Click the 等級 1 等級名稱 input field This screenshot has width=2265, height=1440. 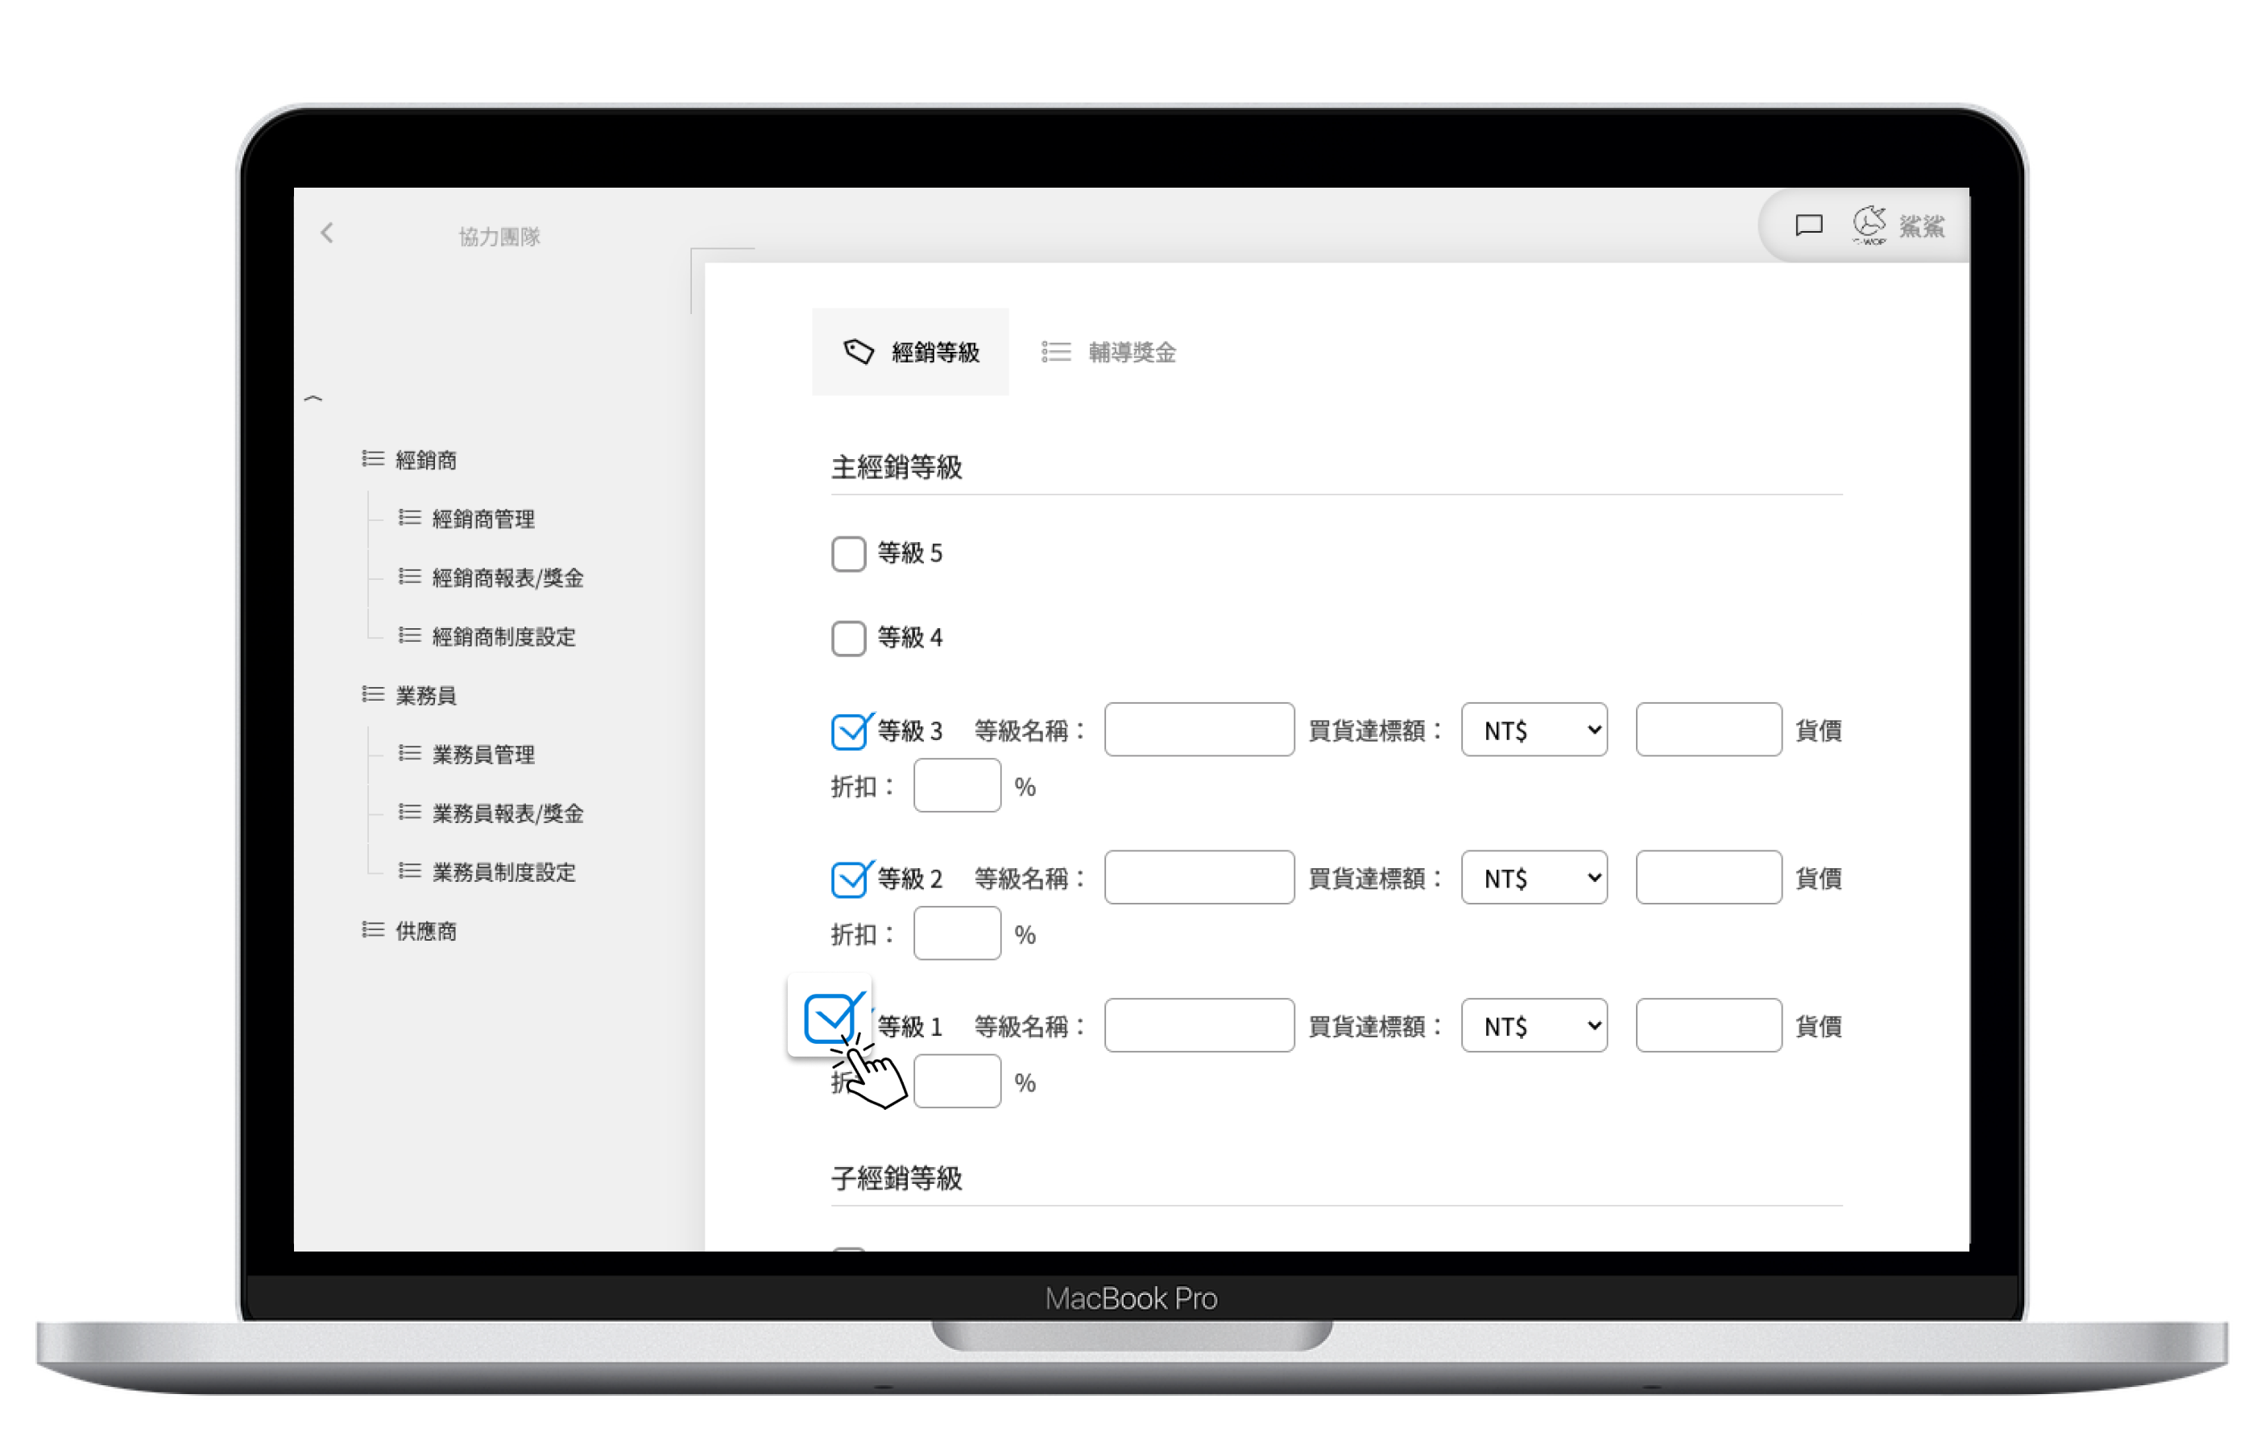pyautogui.click(x=1199, y=1025)
